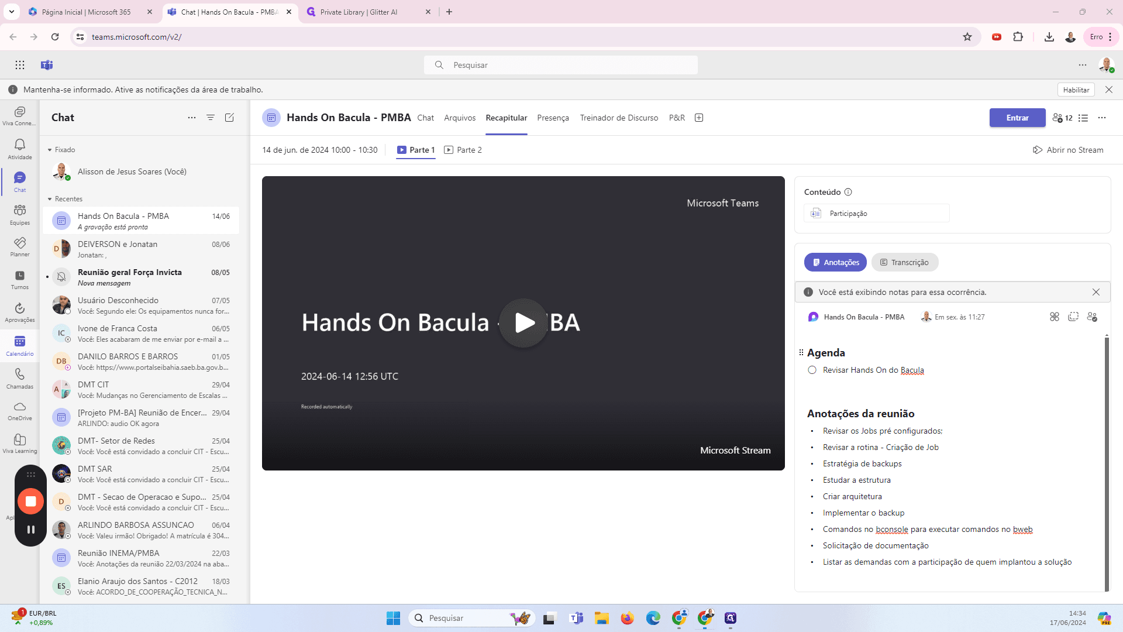The height and width of the screenshot is (632, 1123).
Task: Play the Hands On Bacula recording
Action: (x=523, y=323)
